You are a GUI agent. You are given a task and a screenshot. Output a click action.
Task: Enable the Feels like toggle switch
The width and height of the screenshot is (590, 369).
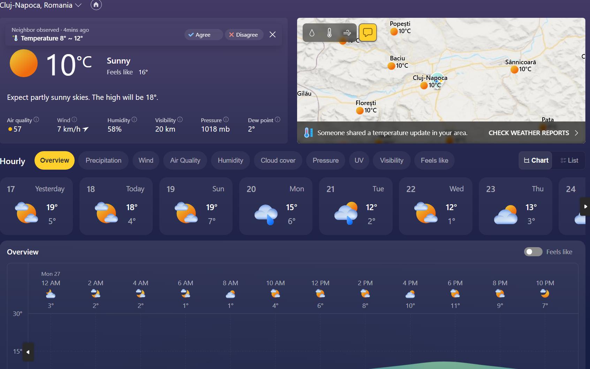point(533,252)
